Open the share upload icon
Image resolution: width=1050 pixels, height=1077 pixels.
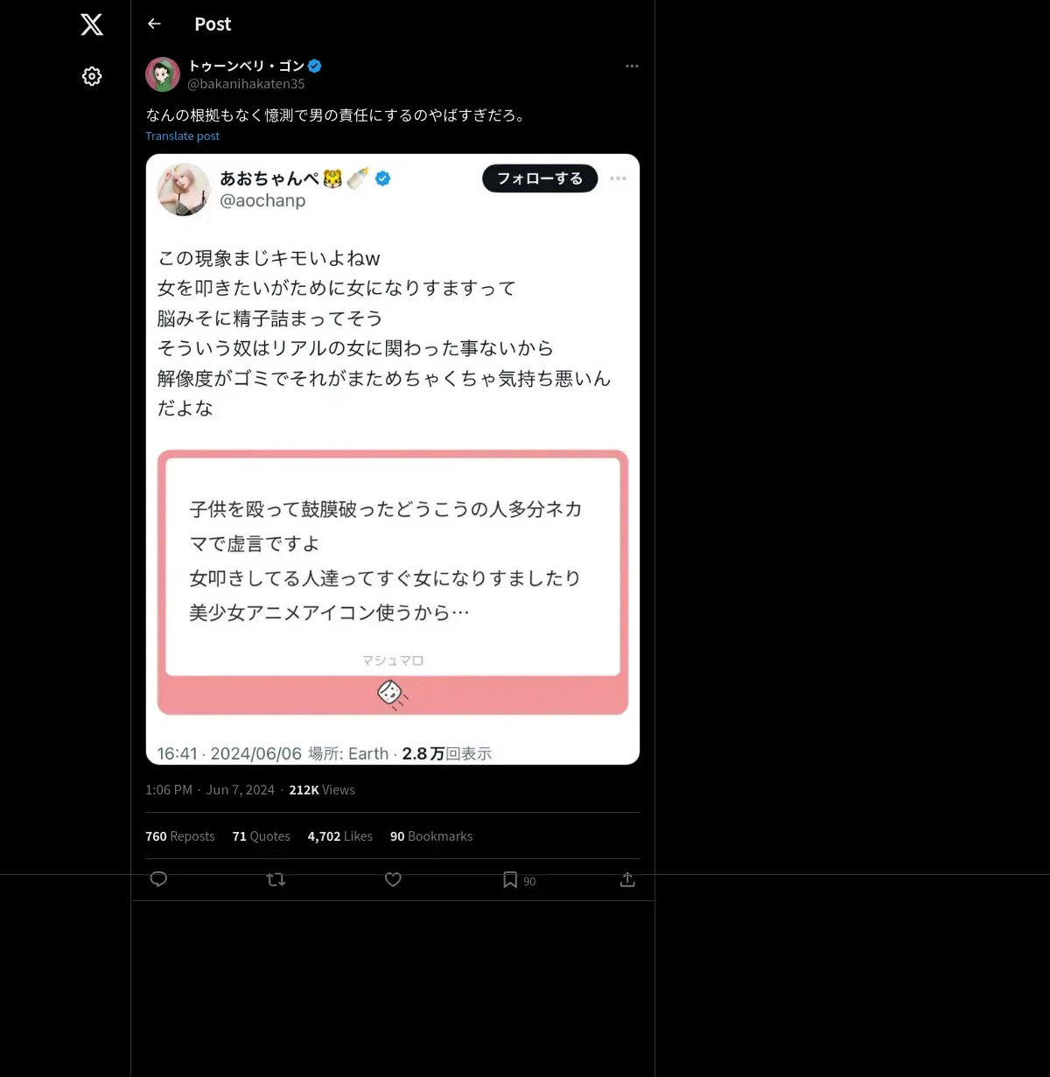pyautogui.click(x=627, y=879)
